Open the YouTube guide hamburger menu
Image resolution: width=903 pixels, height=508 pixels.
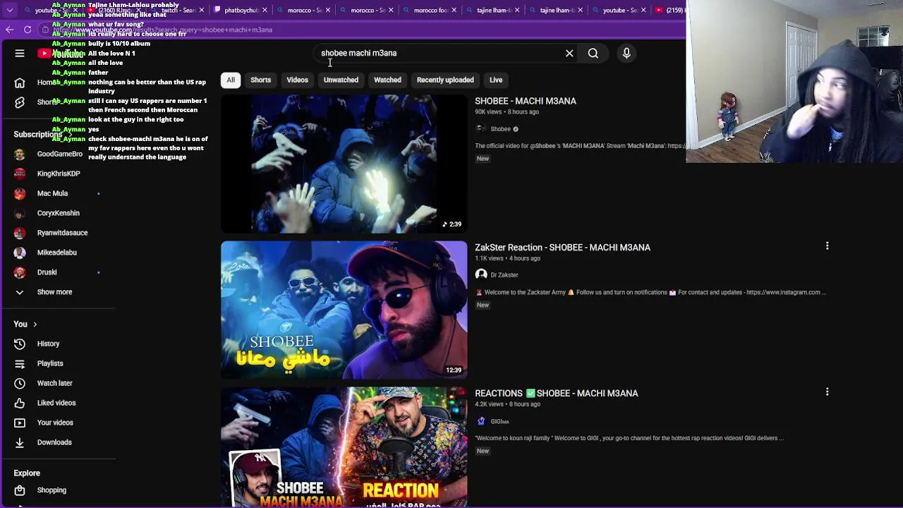(20, 53)
